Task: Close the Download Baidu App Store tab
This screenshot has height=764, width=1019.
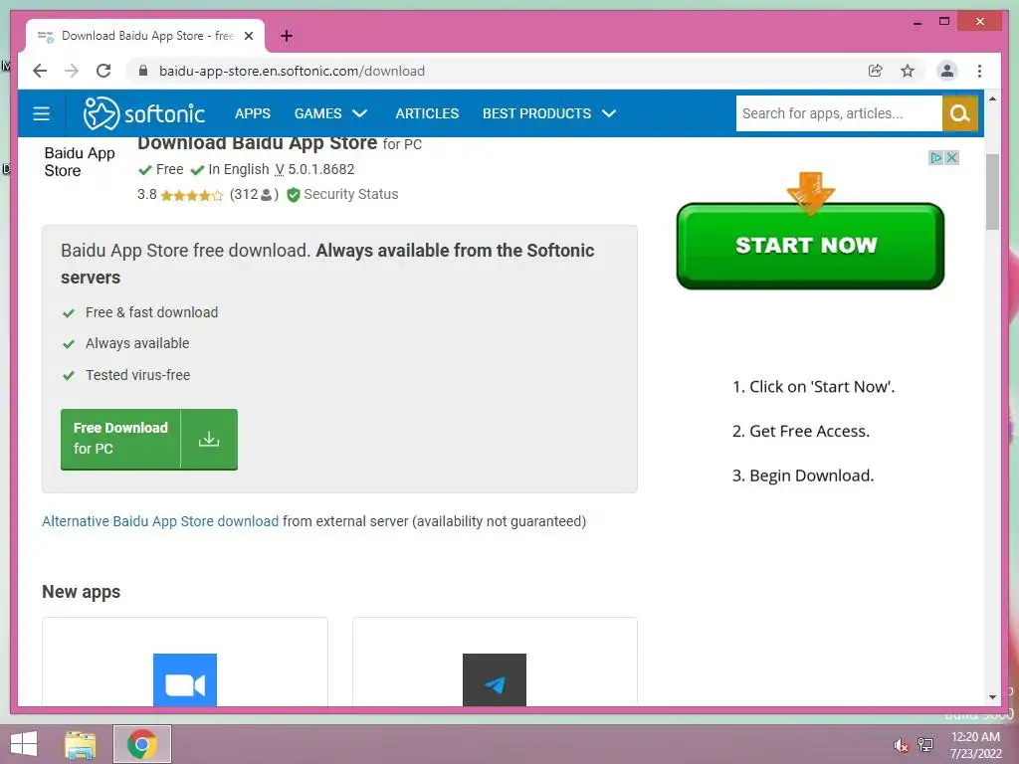Action: (249, 37)
